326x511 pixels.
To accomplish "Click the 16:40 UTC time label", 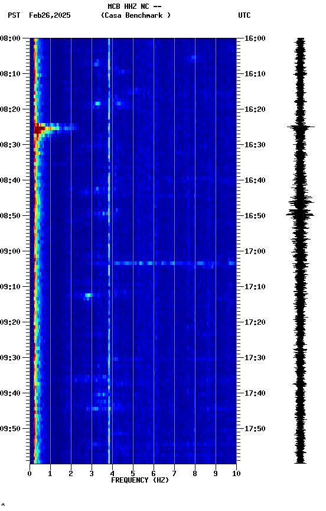I will pyautogui.click(x=255, y=180).
